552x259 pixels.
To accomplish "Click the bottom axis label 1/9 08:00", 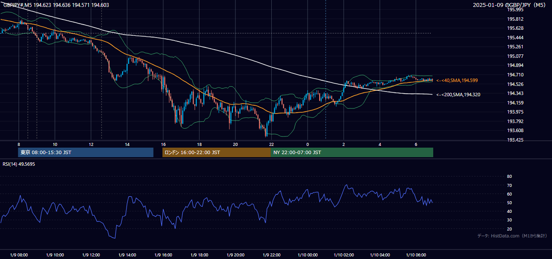I will tap(19, 255).
